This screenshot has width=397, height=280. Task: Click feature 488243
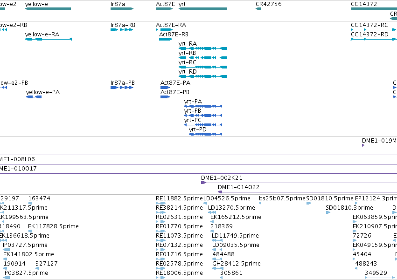[x=366, y=264]
